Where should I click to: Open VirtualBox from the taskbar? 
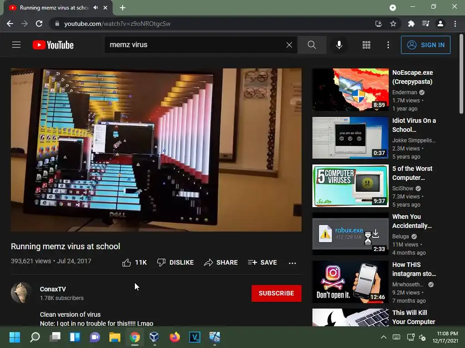click(154, 337)
